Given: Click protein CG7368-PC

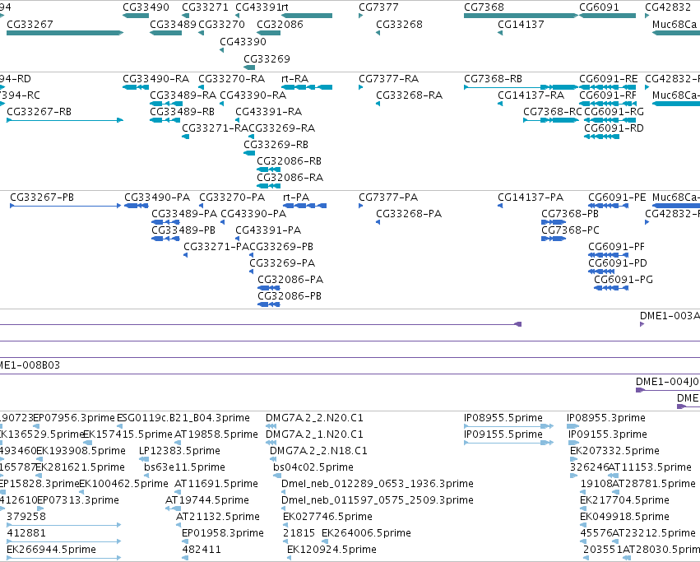Looking at the screenshot, I should (571, 230).
